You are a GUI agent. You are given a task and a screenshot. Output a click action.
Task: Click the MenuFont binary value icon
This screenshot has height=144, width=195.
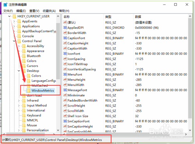(65, 74)
